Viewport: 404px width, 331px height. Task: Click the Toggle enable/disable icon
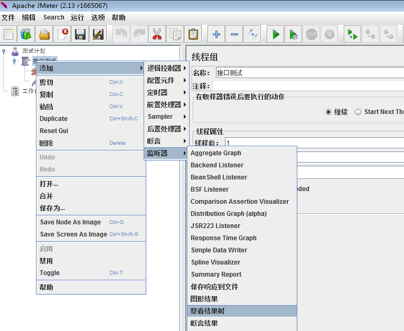(x=252, y=34)
